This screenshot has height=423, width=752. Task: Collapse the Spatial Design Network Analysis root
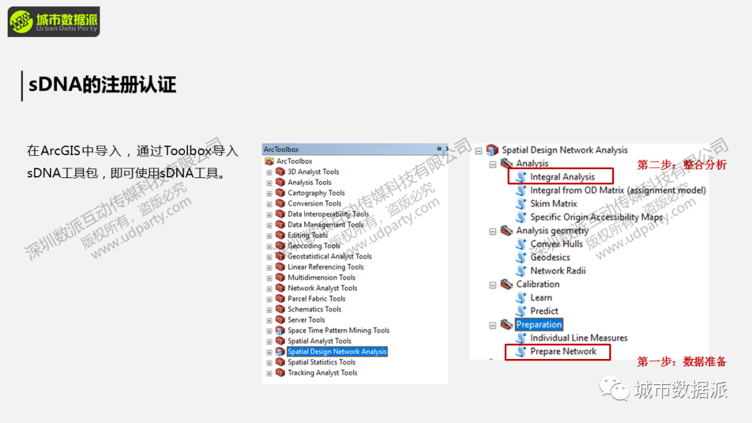click(478, 151)
